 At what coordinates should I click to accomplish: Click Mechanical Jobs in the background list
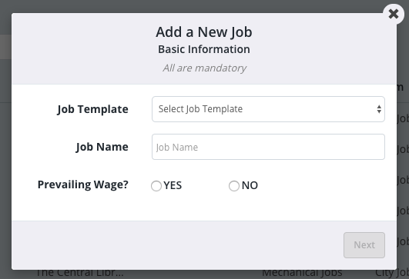tap(302, 274)
